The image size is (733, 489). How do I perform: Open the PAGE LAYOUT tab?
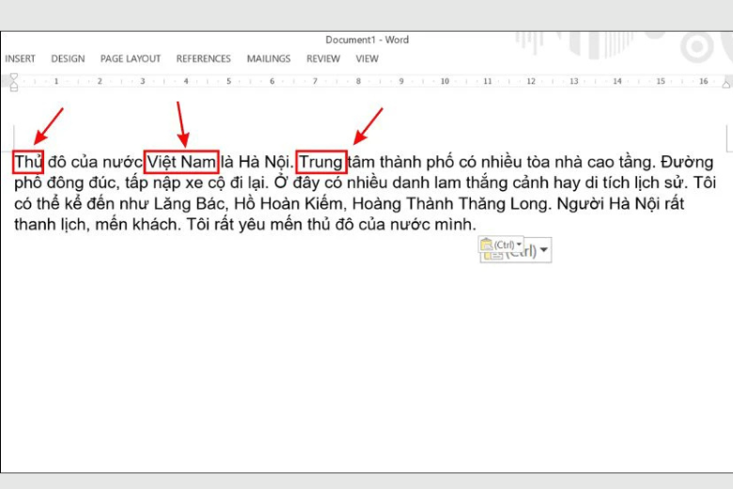tap(131, 59)
